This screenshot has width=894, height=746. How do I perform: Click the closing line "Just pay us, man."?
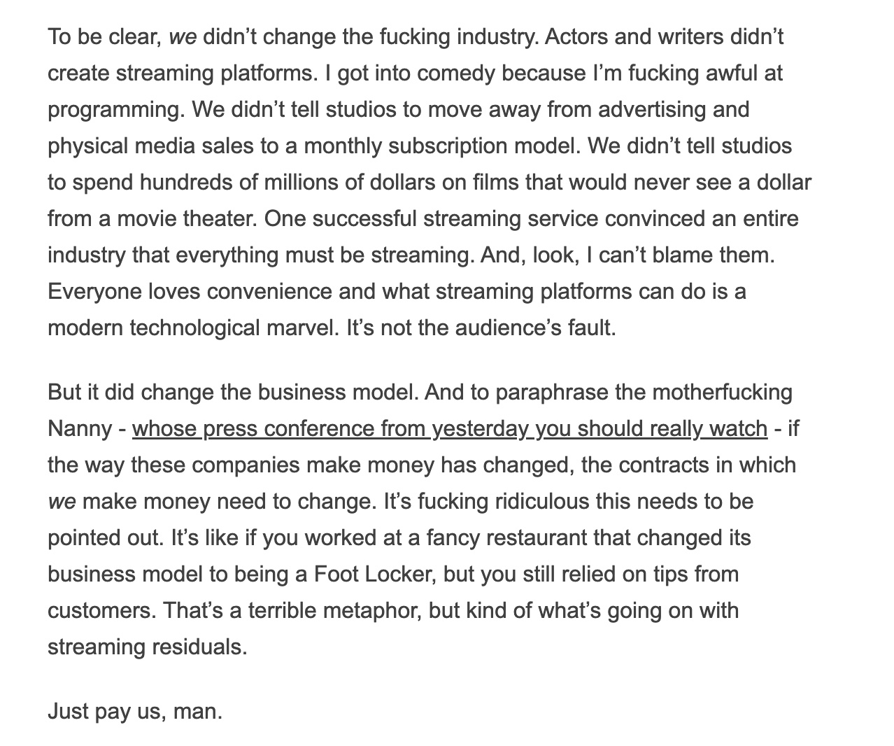135,711
